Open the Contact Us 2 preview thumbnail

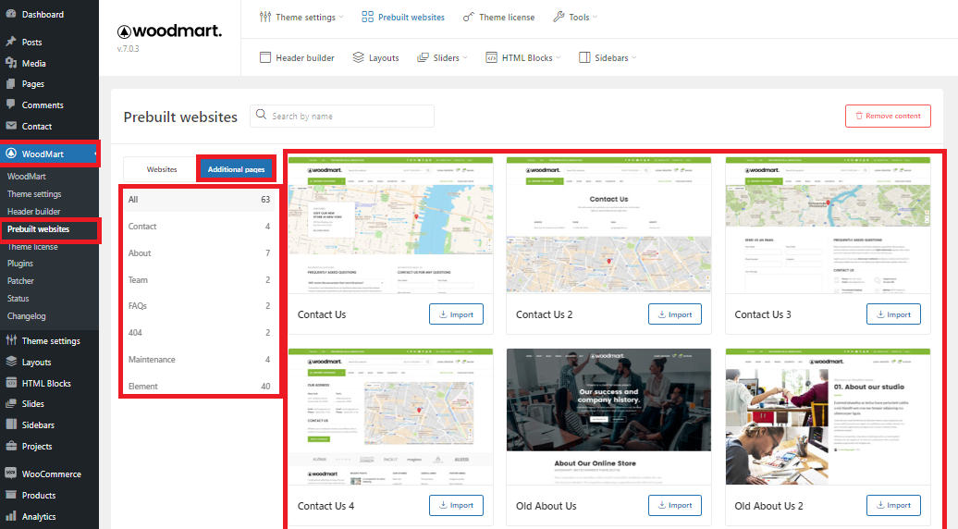(x=608, y=225)
